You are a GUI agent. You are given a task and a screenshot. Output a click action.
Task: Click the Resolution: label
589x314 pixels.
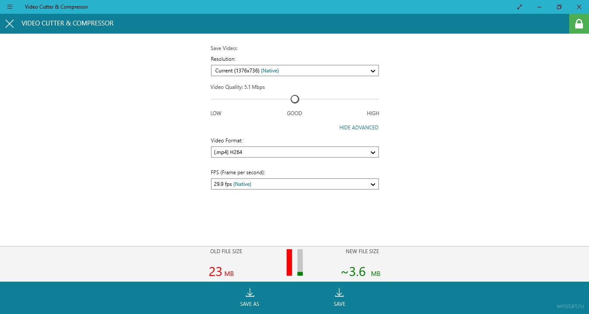(x=223, y=59)
